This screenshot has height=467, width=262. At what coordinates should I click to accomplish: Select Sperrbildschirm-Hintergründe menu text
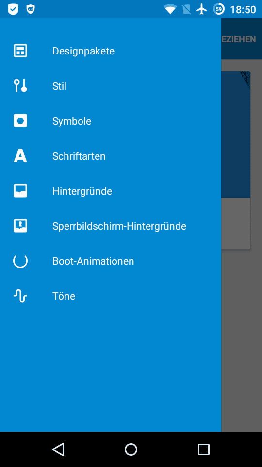(x=119, y=226)
